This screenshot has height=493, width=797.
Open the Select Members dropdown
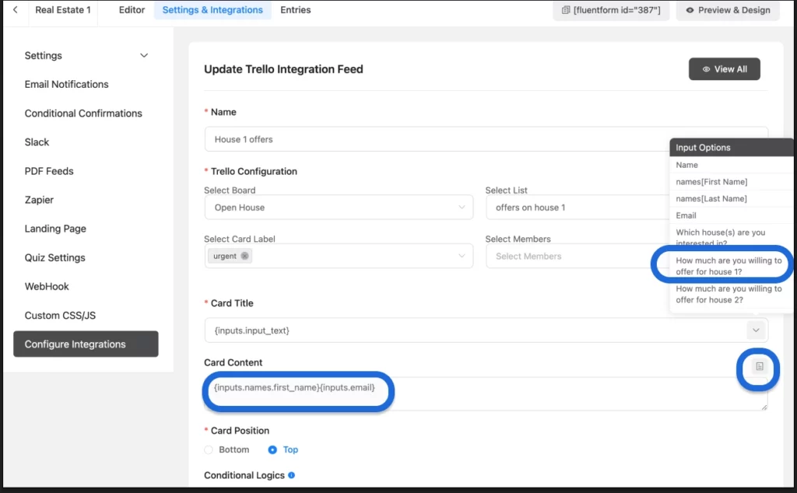[x=578, y=256]
